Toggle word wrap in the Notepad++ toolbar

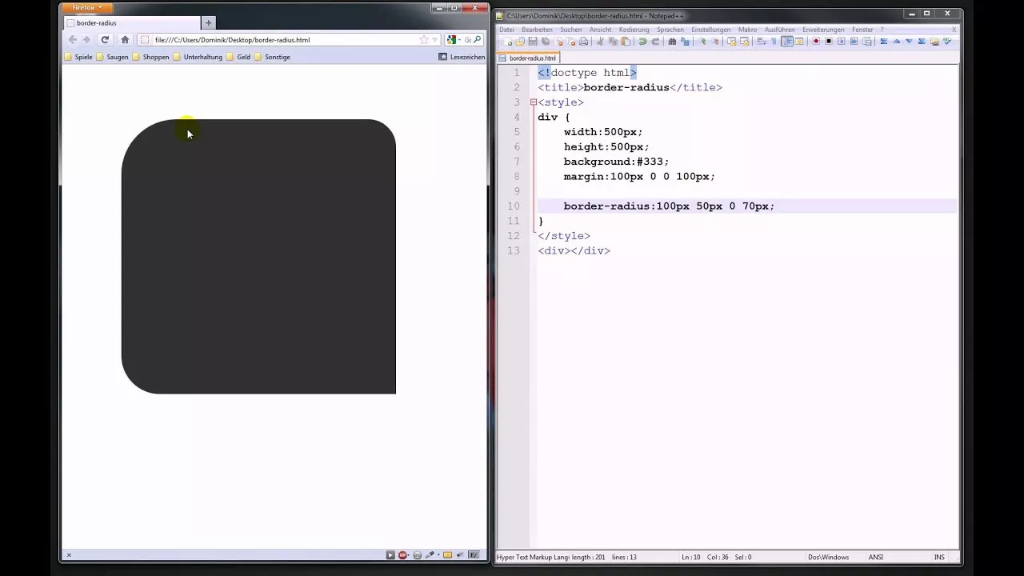pyautogui.click(x=758, y=41)
